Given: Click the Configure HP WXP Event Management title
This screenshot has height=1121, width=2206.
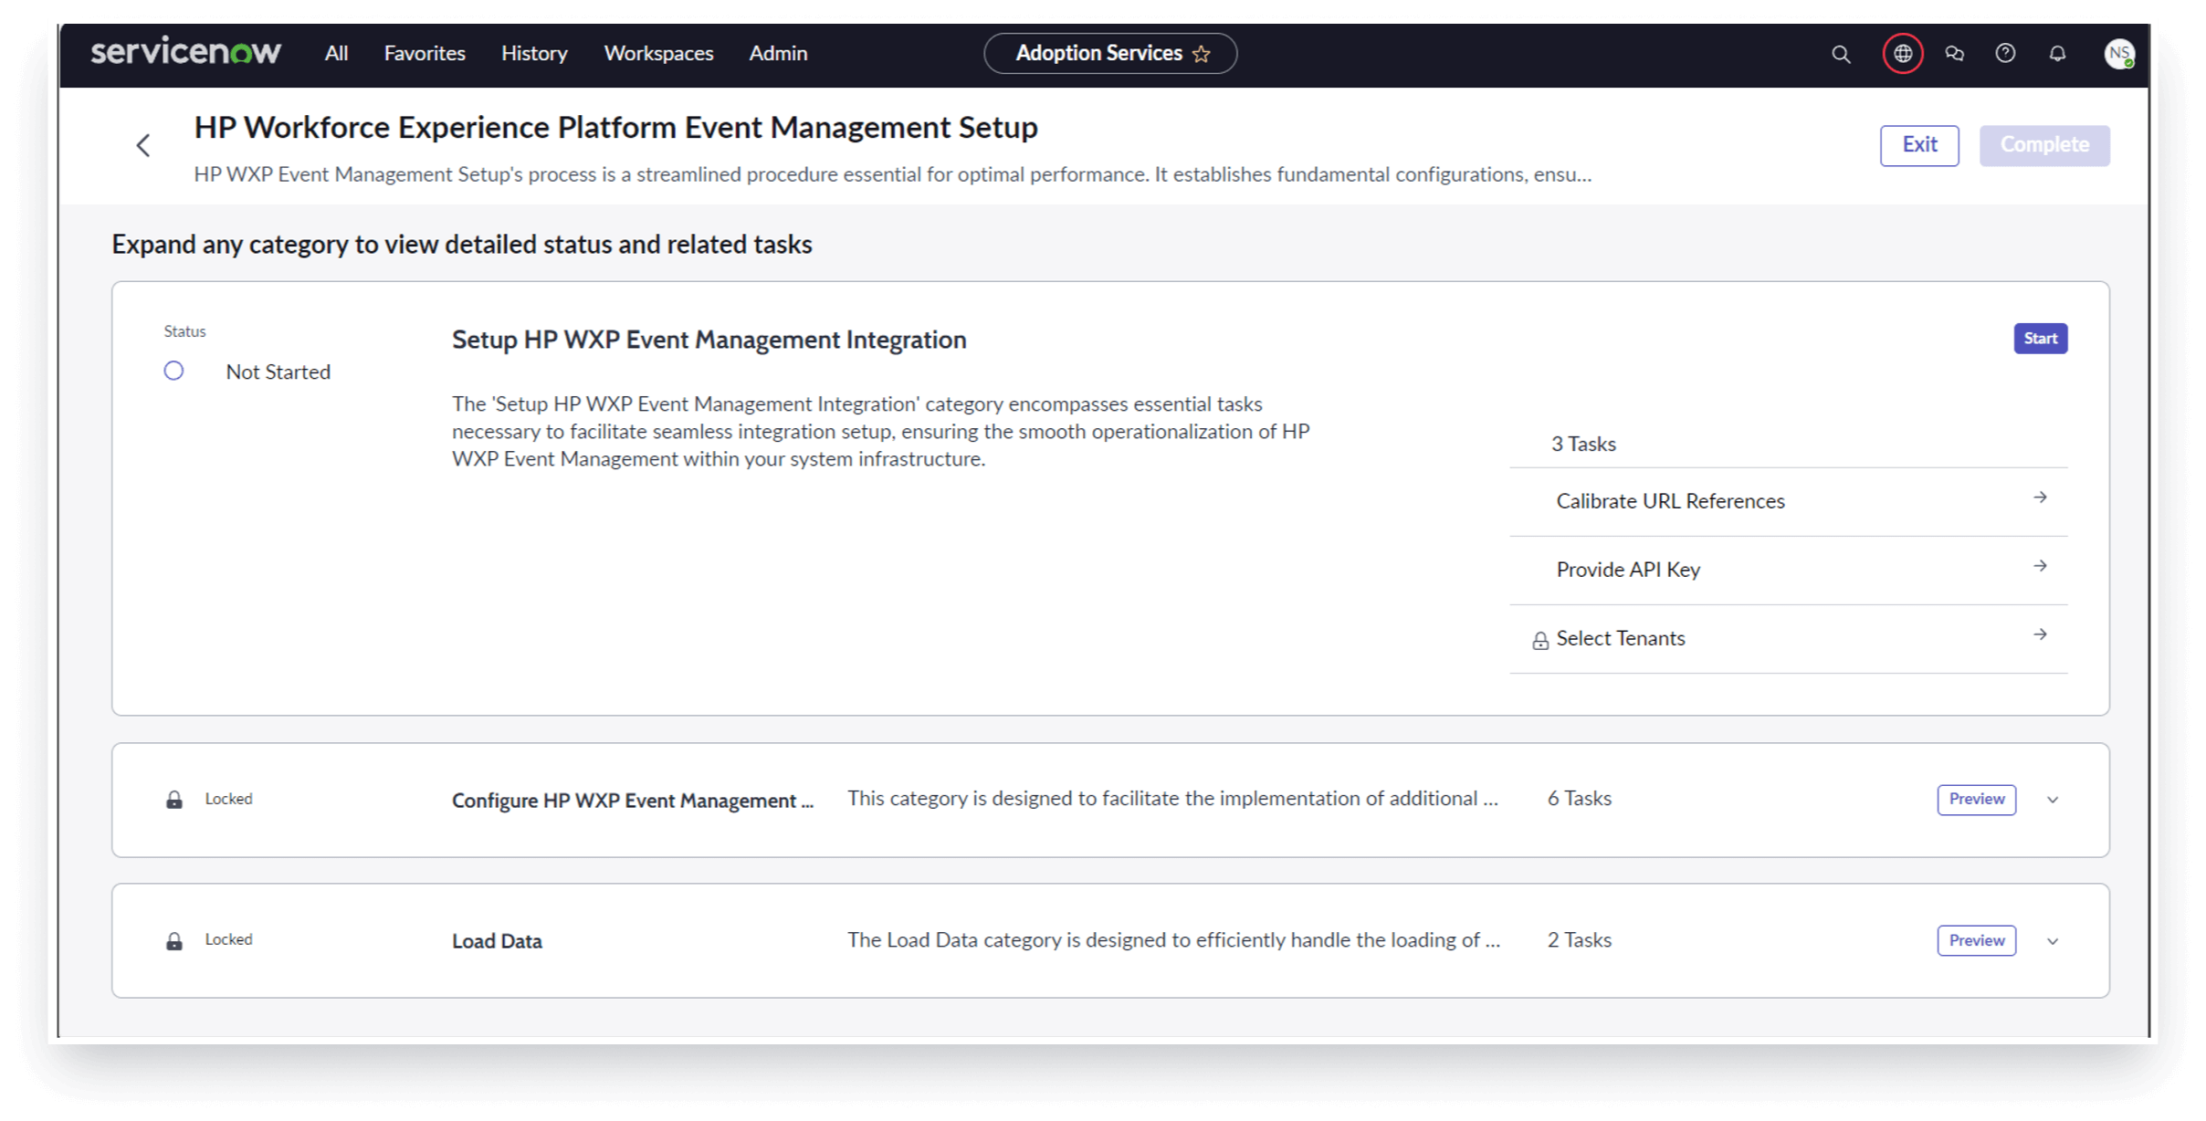Looking at the screenshot, I should pos(633,801).
